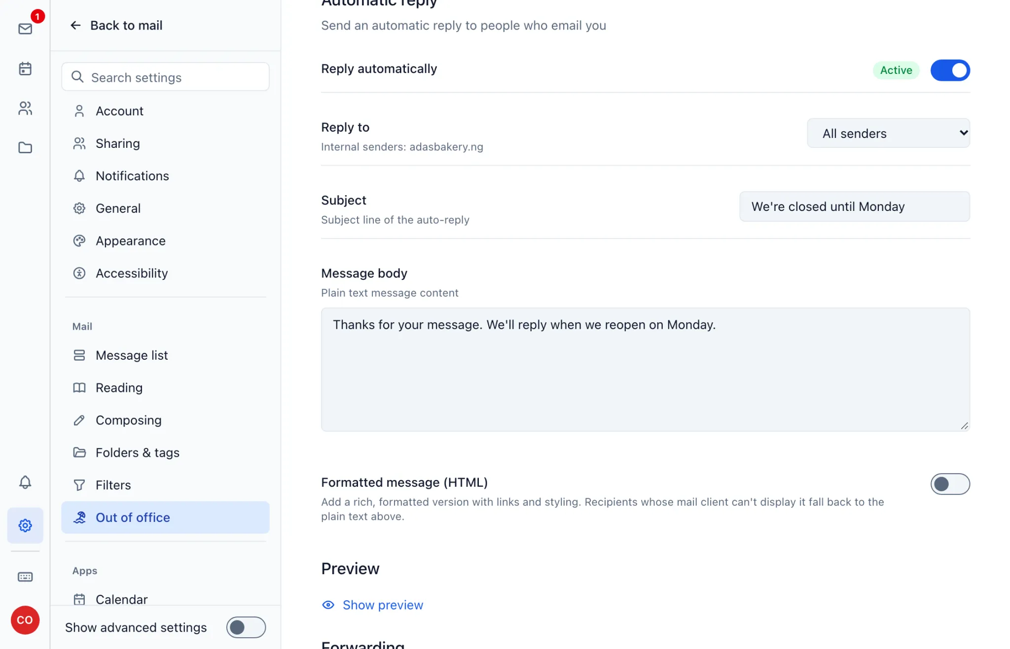
Task: Click the settings gear icon in the left rail
Action: pos(25,525)
